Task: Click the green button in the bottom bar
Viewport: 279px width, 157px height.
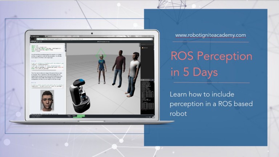Action: click(81, 116)
